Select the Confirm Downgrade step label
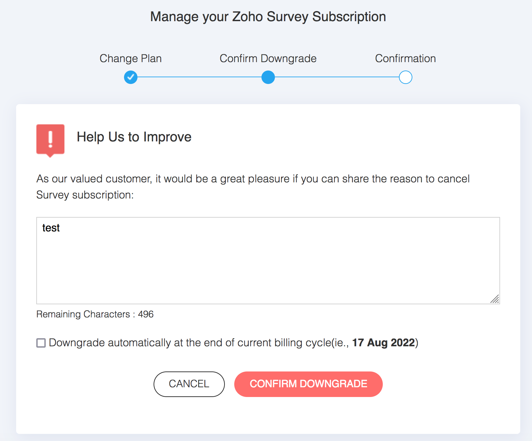Screen dimensions: 532x441 [268, 58]
